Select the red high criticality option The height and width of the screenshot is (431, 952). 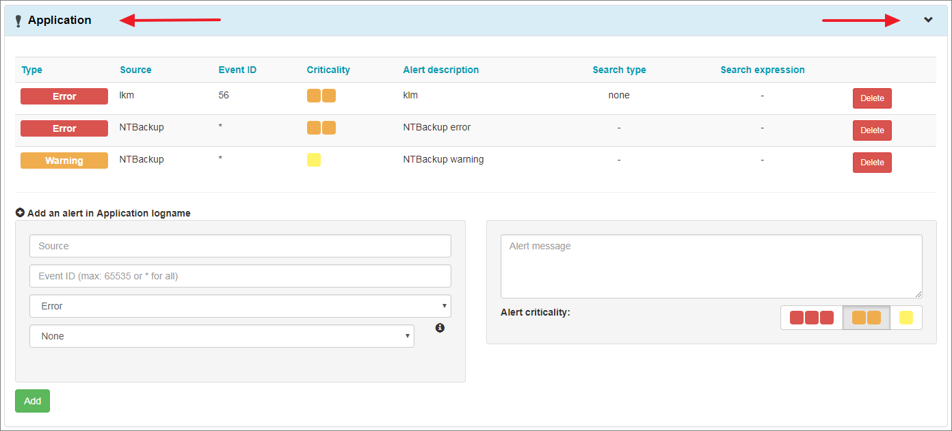click(812, 318)
